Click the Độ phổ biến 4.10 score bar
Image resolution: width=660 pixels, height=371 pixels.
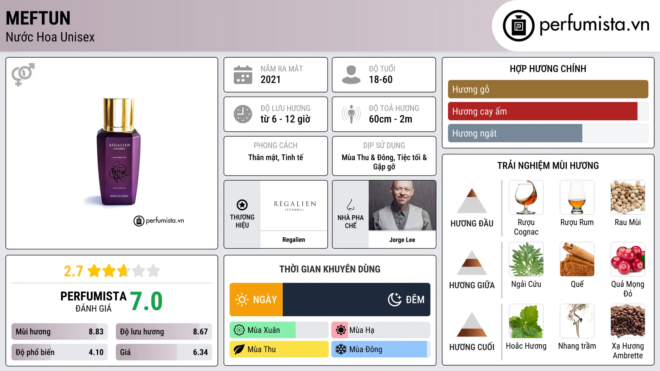pyautogui.click(x=60, y=352)
